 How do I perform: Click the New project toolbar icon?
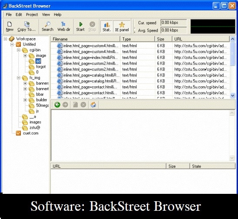[x=10, y=26]
